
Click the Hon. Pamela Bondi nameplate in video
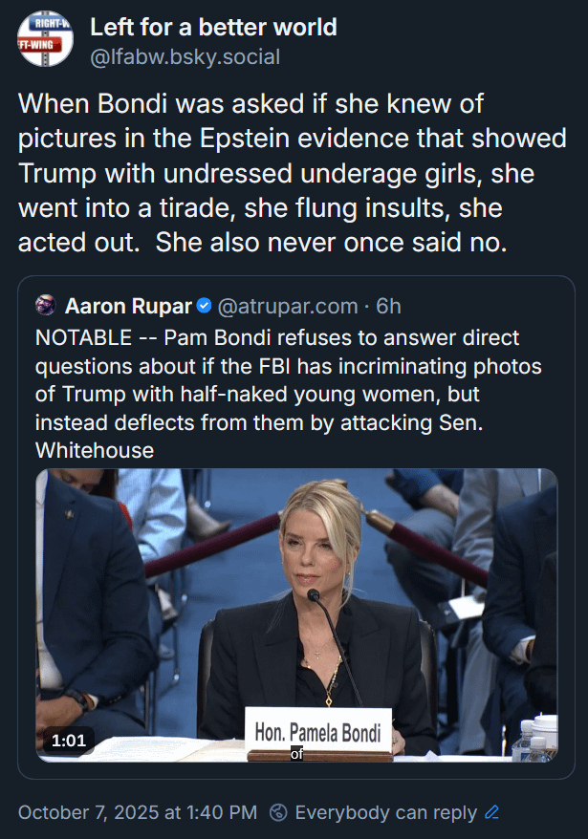tap(317, 733)
